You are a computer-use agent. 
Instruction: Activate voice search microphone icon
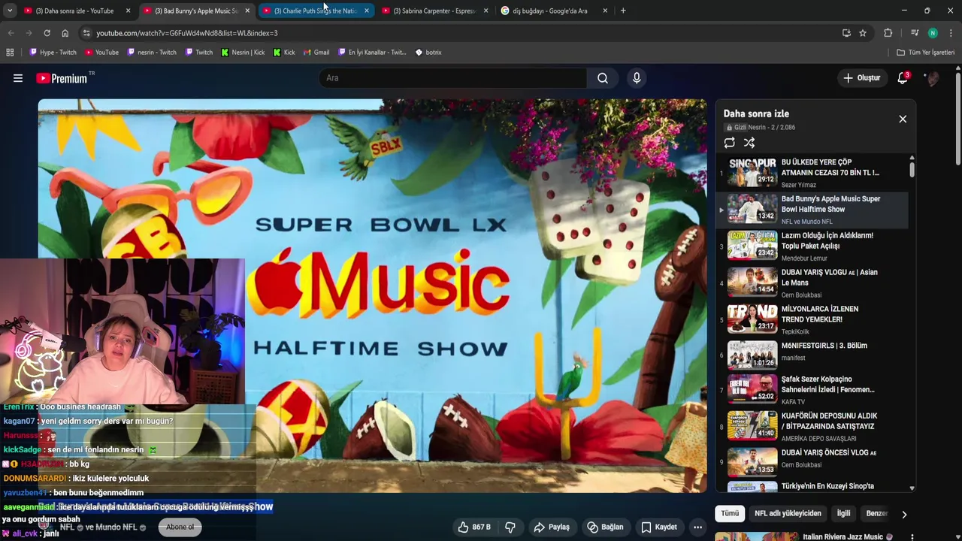pos(637,78)
